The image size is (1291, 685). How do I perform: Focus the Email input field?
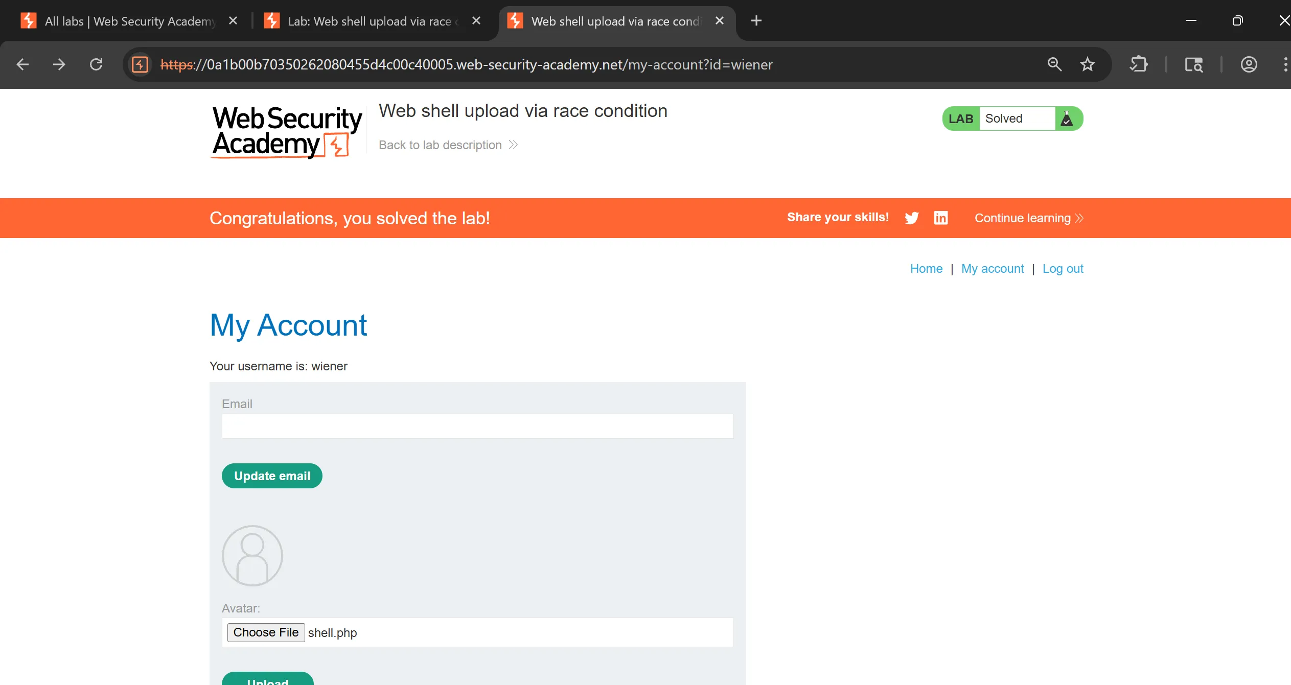coord(477,426)
